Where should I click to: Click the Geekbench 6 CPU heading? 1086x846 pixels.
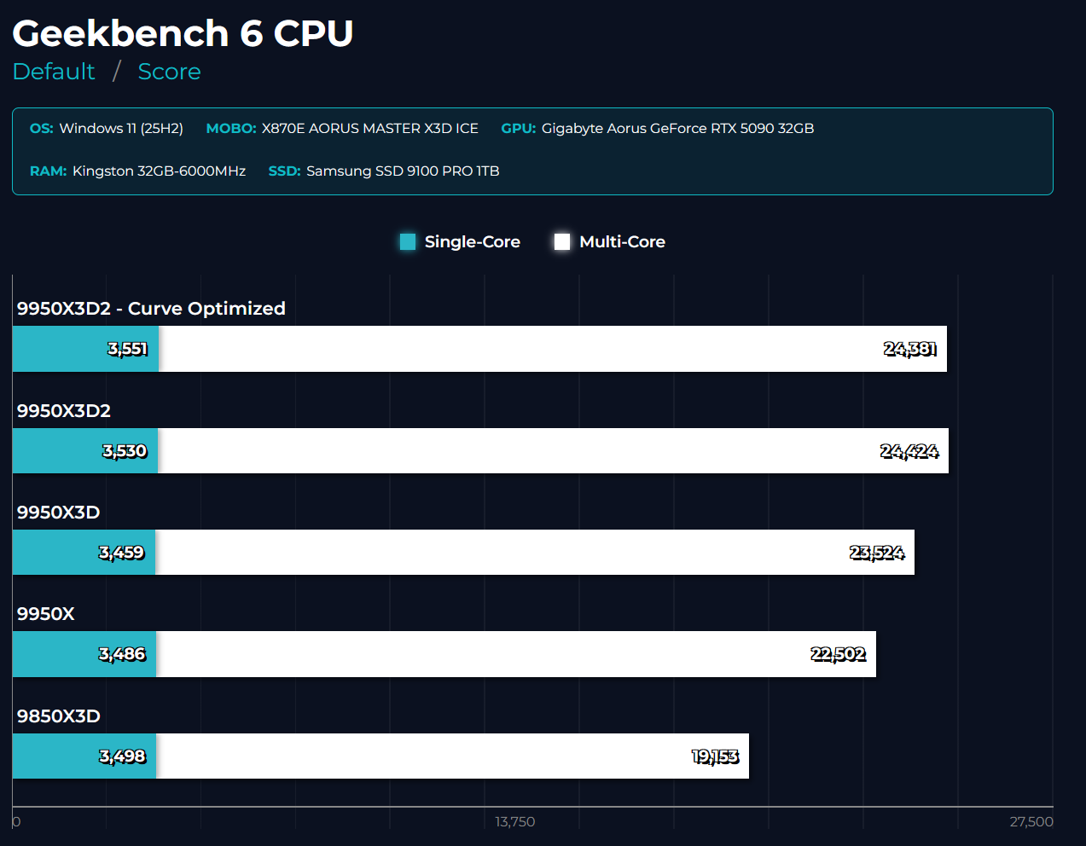coord(183,34)
